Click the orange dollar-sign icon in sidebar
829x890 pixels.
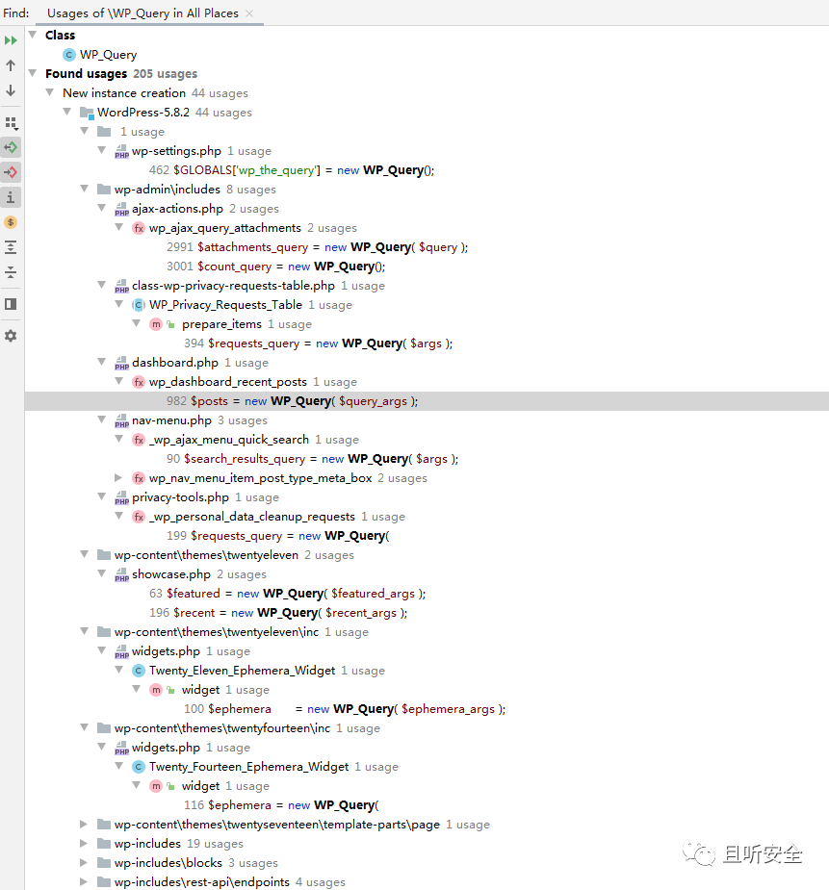11,222
